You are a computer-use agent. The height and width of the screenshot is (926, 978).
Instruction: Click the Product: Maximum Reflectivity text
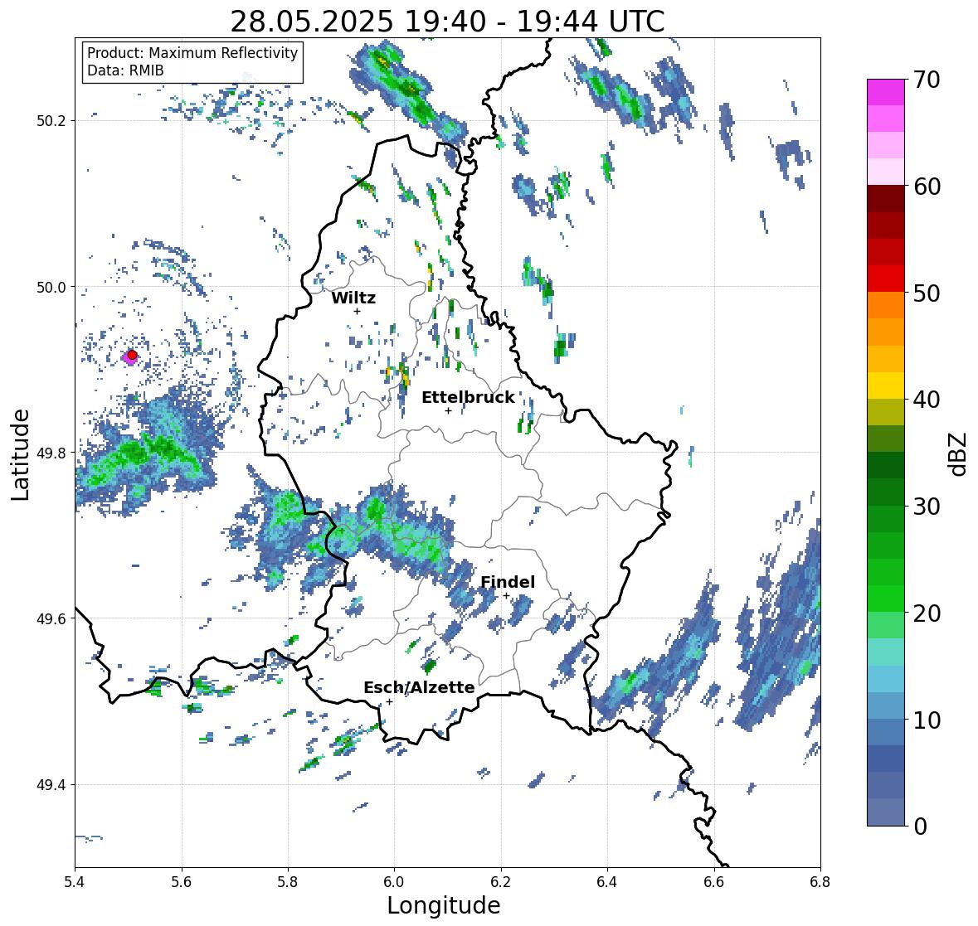pos(192,53)
